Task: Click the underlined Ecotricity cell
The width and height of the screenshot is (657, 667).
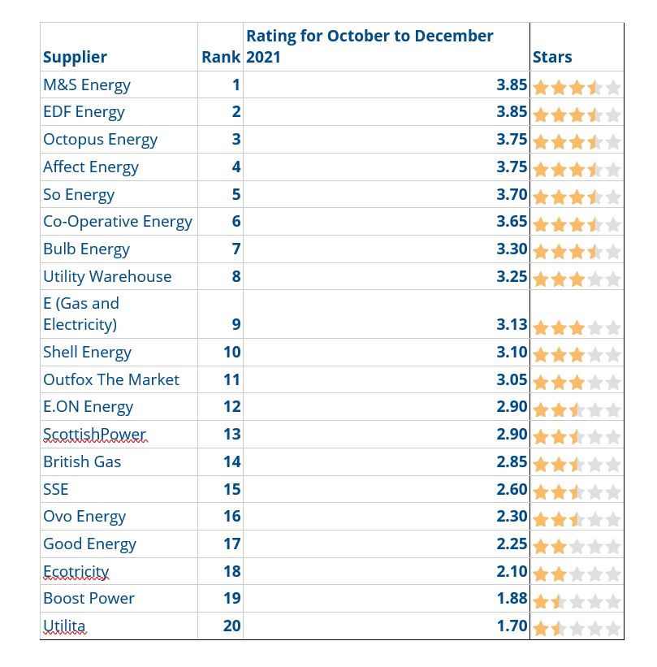Action: coord(76,571)
